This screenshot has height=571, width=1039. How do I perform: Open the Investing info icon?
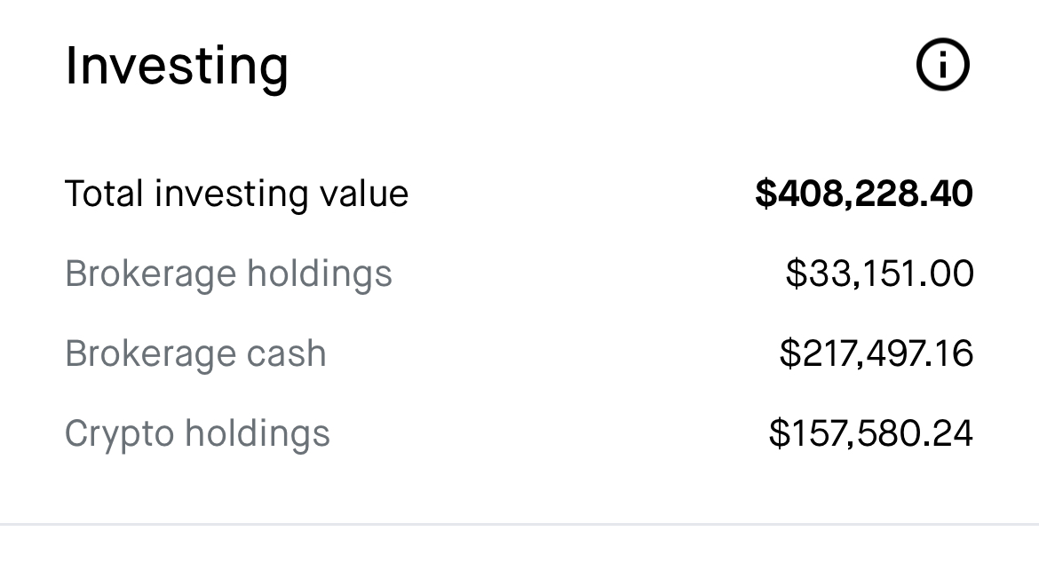click(x=942, y=66)
